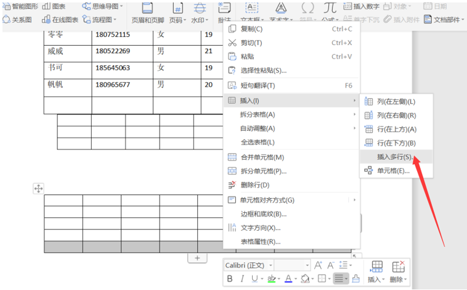Open line spacing dropdown in mini toolbar

point(346,265)
